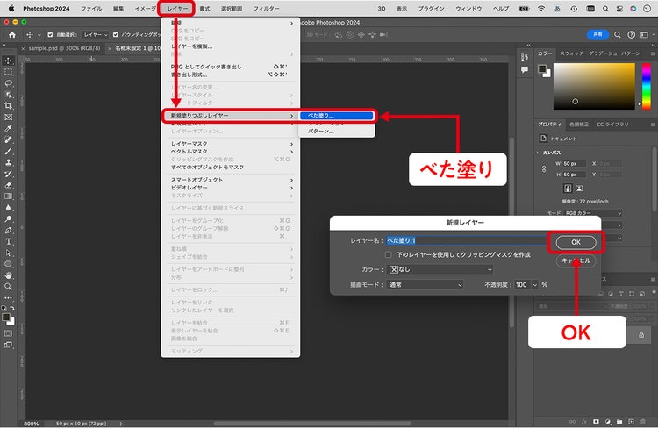Choose べた塗り... from submenu

point(337,116)
